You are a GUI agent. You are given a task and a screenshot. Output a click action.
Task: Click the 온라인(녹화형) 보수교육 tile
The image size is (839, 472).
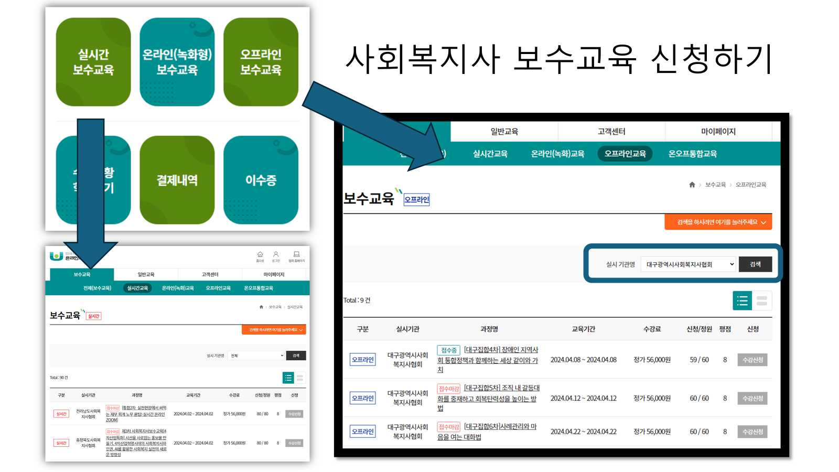coord(177,61)
